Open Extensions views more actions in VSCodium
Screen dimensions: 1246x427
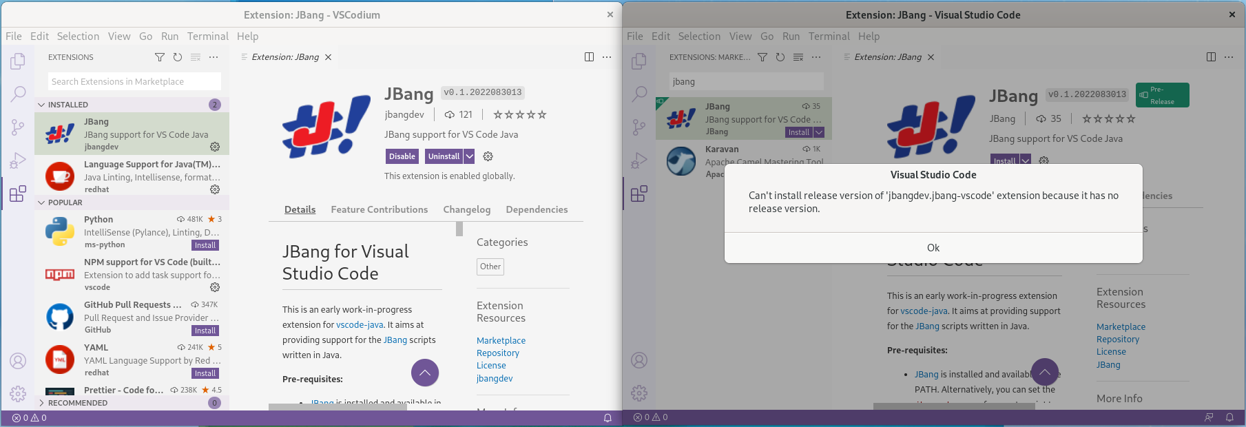[214, 57]
